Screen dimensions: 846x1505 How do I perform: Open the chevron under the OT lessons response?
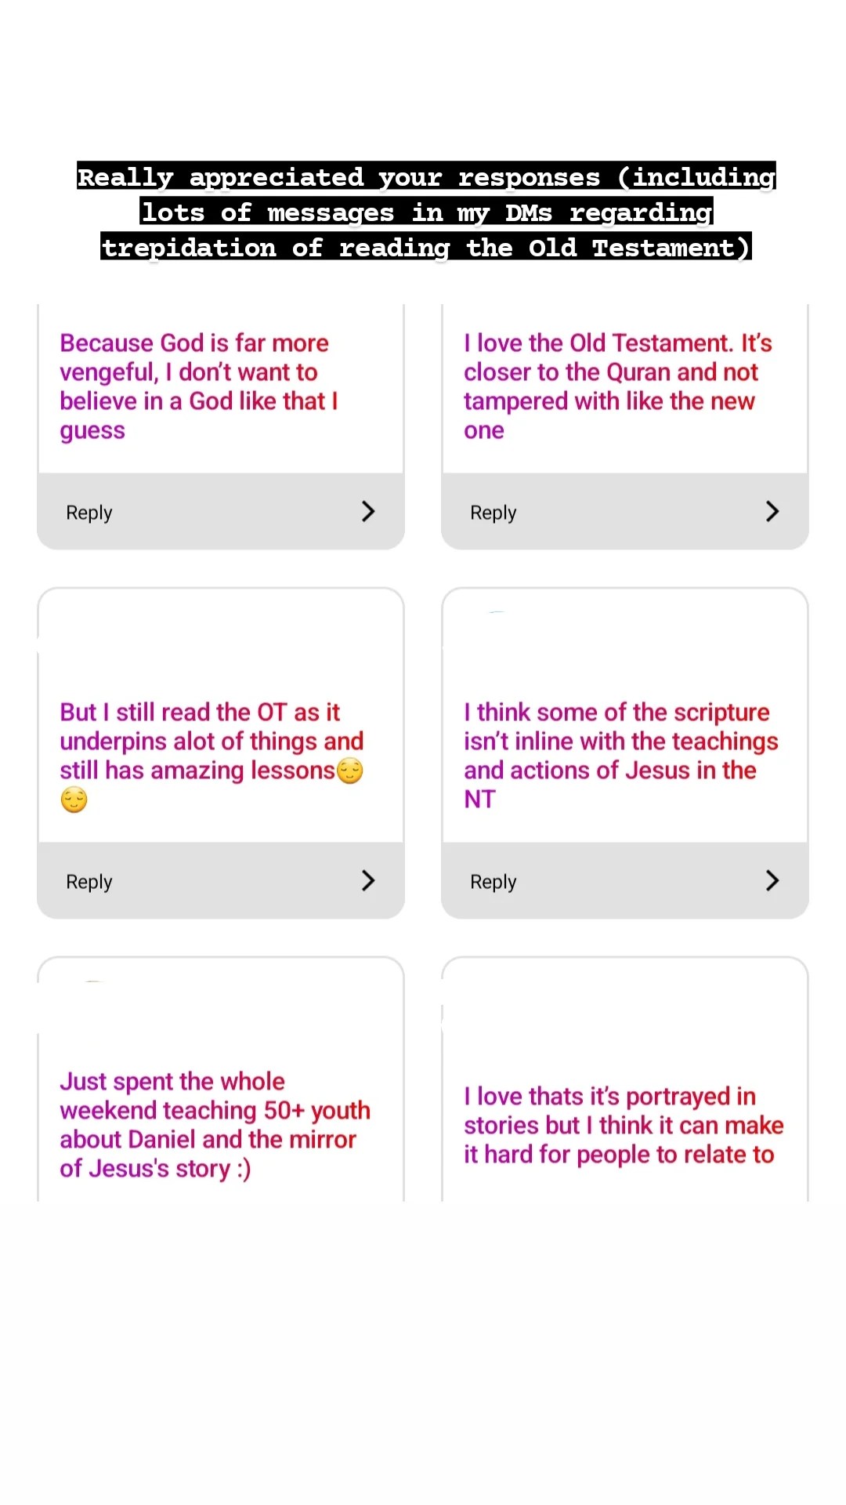pyautogui.click(x=368, y=881)
